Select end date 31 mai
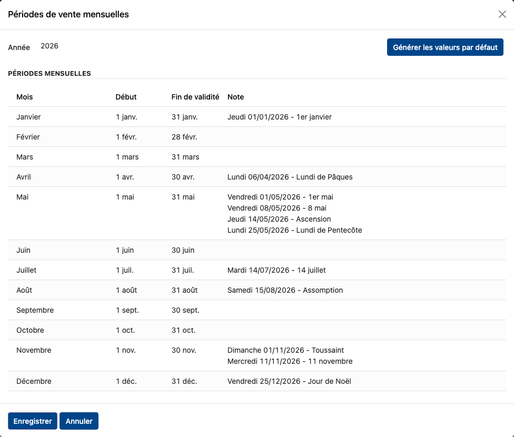This screenshot has width=514, height=437. (183, 197)
